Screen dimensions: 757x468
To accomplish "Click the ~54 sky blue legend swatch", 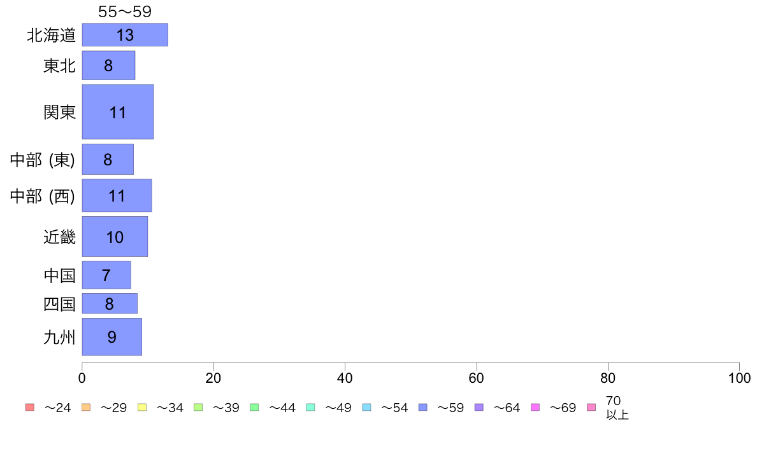I will [366, 407].
